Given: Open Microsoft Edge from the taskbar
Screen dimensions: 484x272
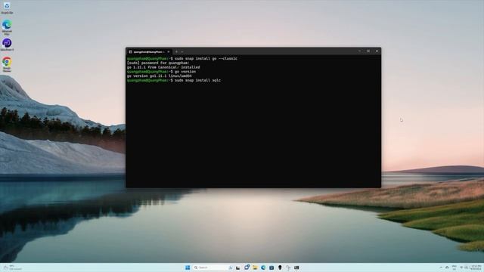Looking at the screenshot, I should [x=263, y=267].
